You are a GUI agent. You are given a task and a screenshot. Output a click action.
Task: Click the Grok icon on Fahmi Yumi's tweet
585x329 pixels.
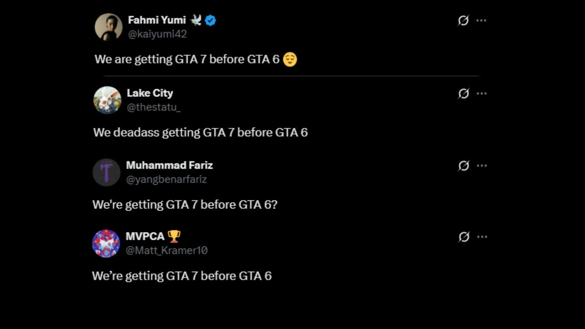[x=463, y=21]
